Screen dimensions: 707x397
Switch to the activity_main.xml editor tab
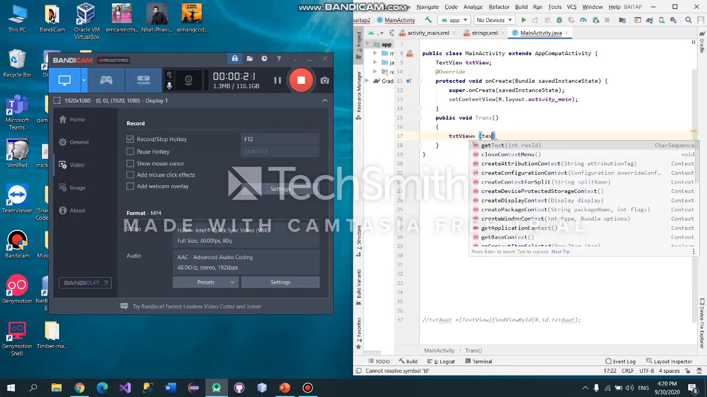(x=428, y=33)
